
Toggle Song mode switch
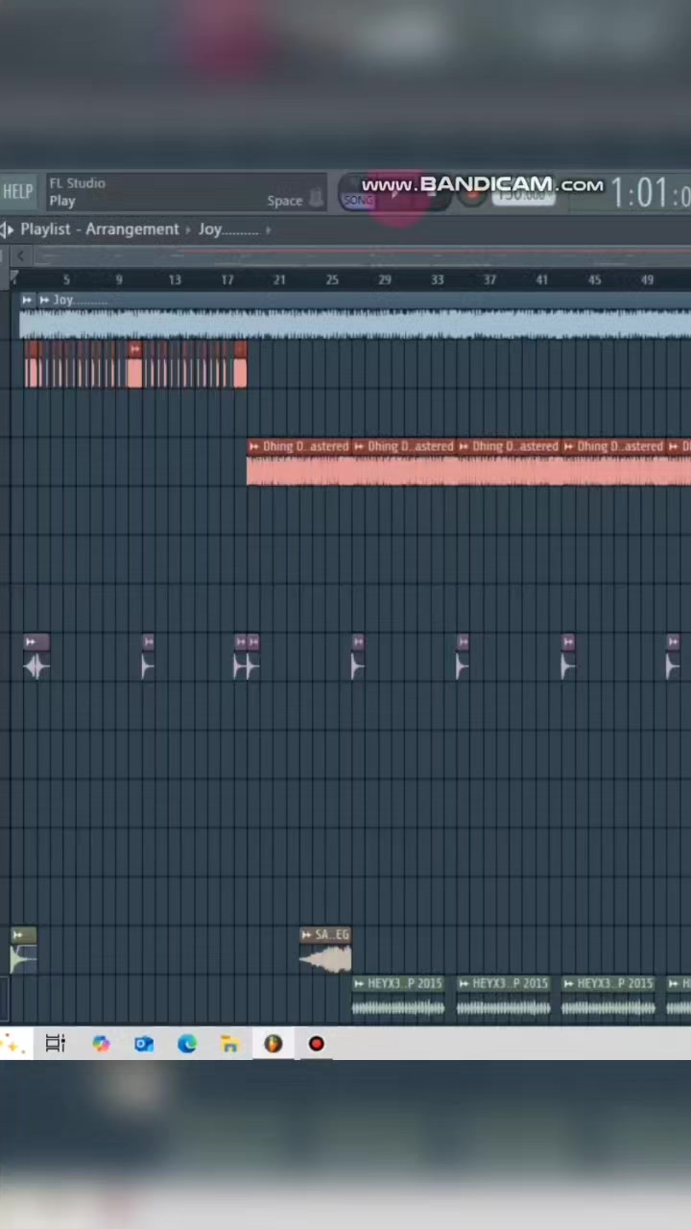pos(359,199)
